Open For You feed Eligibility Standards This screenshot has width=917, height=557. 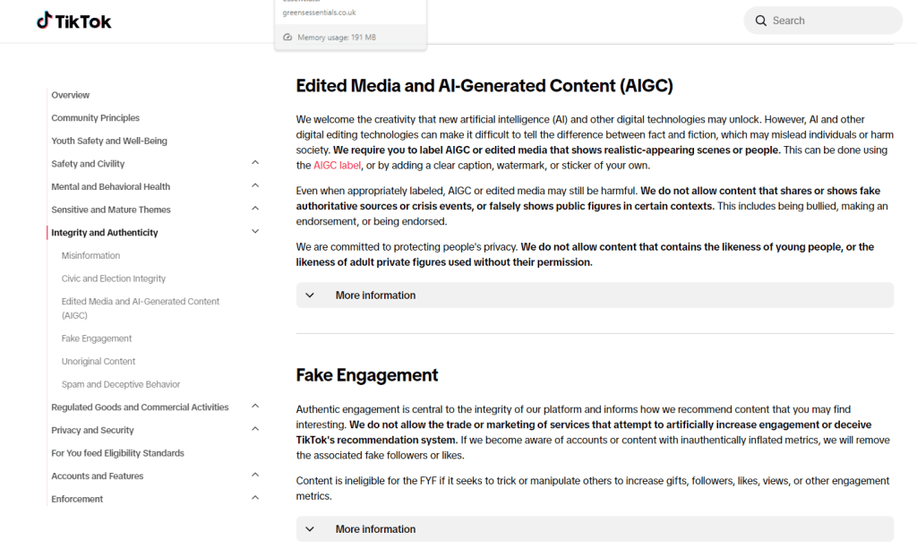[117, 453]
